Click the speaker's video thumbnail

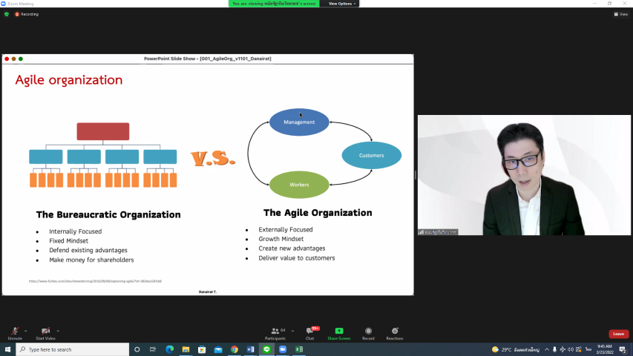click(524, 175)
